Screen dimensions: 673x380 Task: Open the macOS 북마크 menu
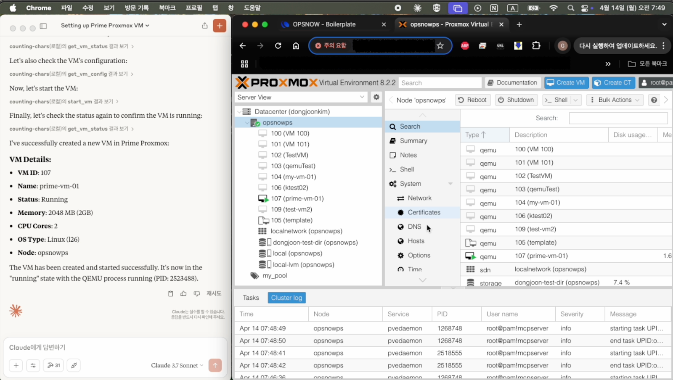coord(167,8)
